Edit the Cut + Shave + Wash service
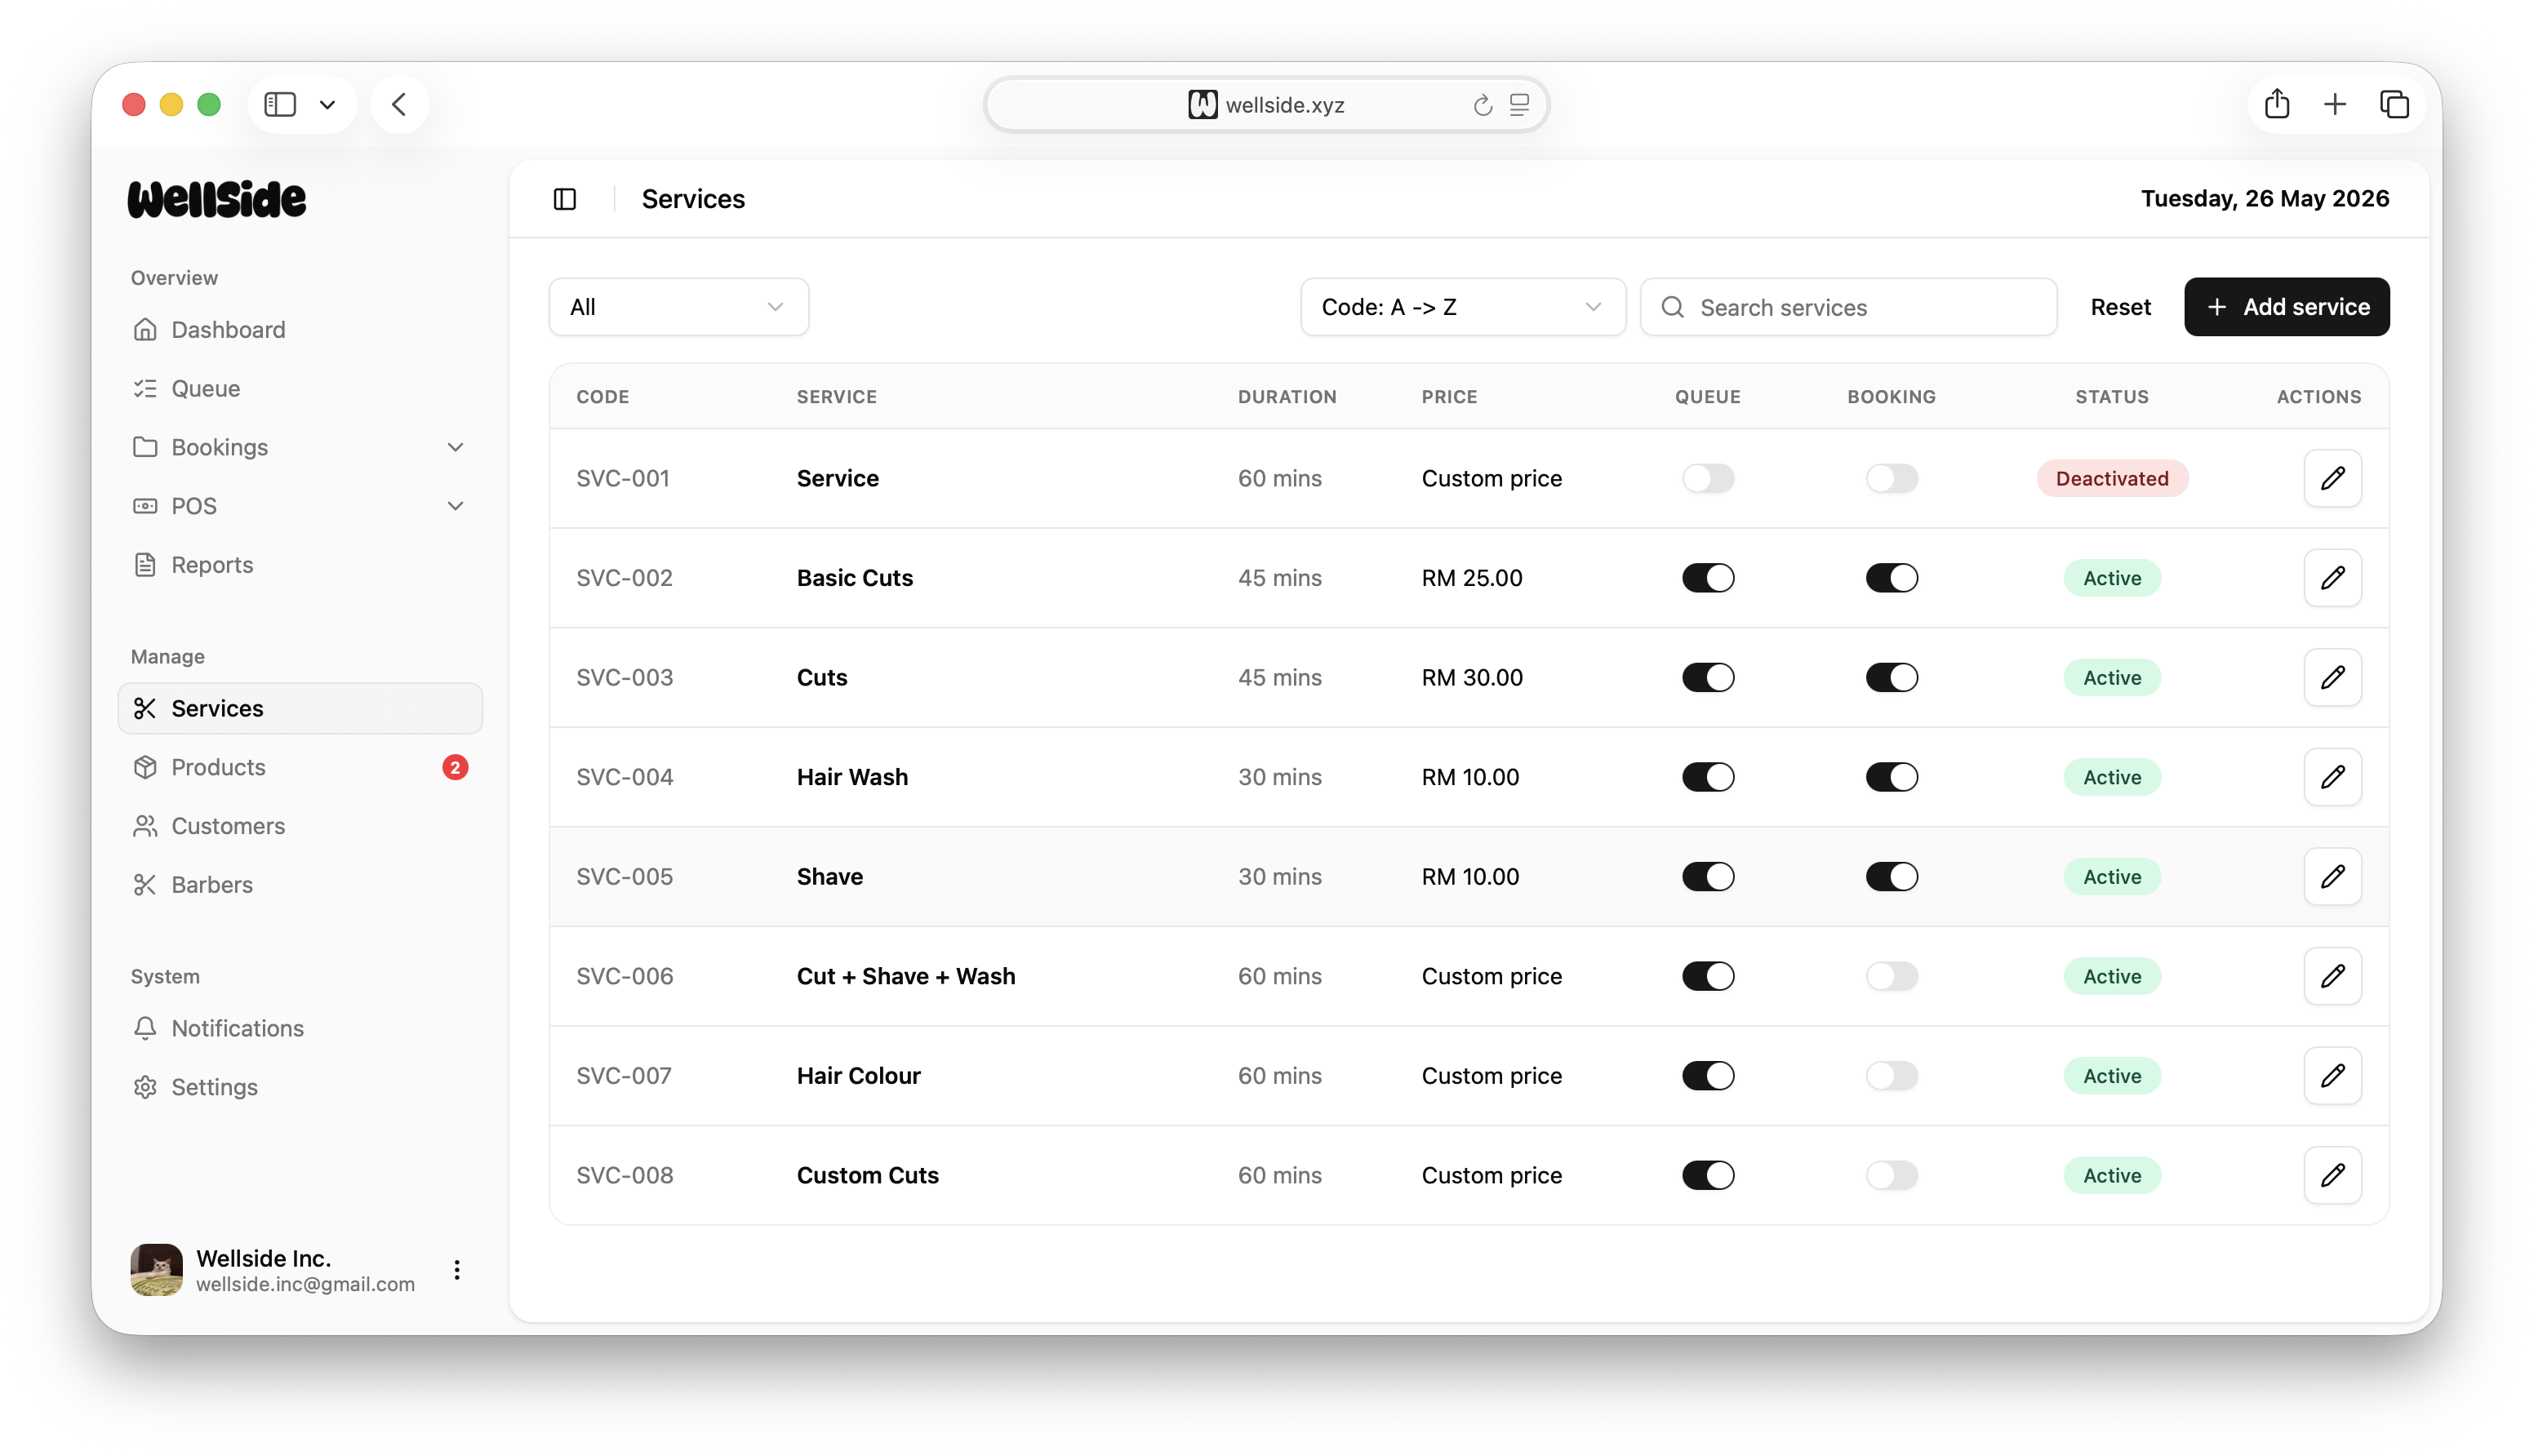2534x1456 pixels. click(2332, 976)
